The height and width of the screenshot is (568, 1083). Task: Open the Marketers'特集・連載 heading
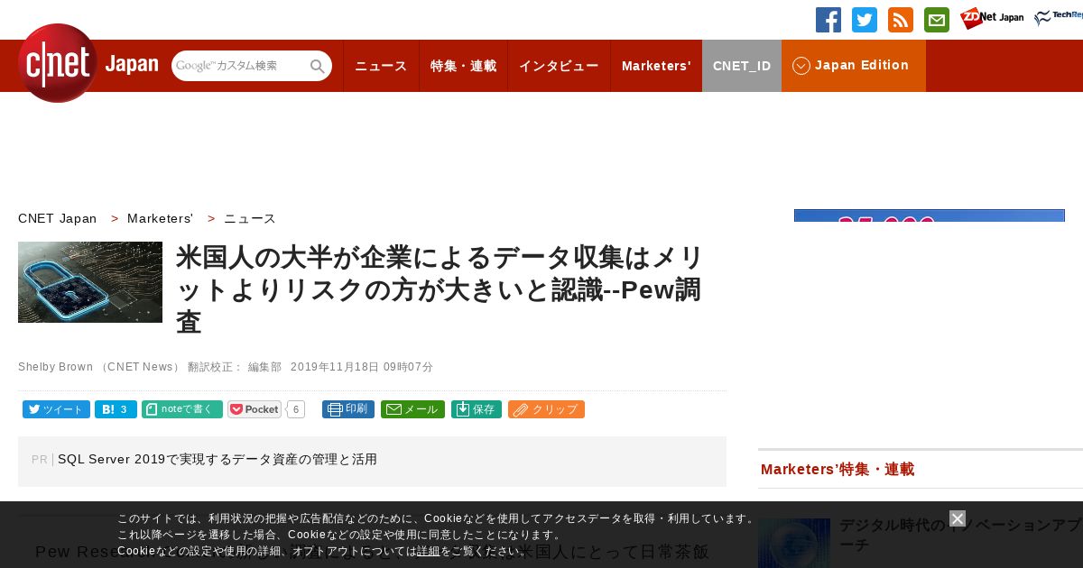[838, 469]
